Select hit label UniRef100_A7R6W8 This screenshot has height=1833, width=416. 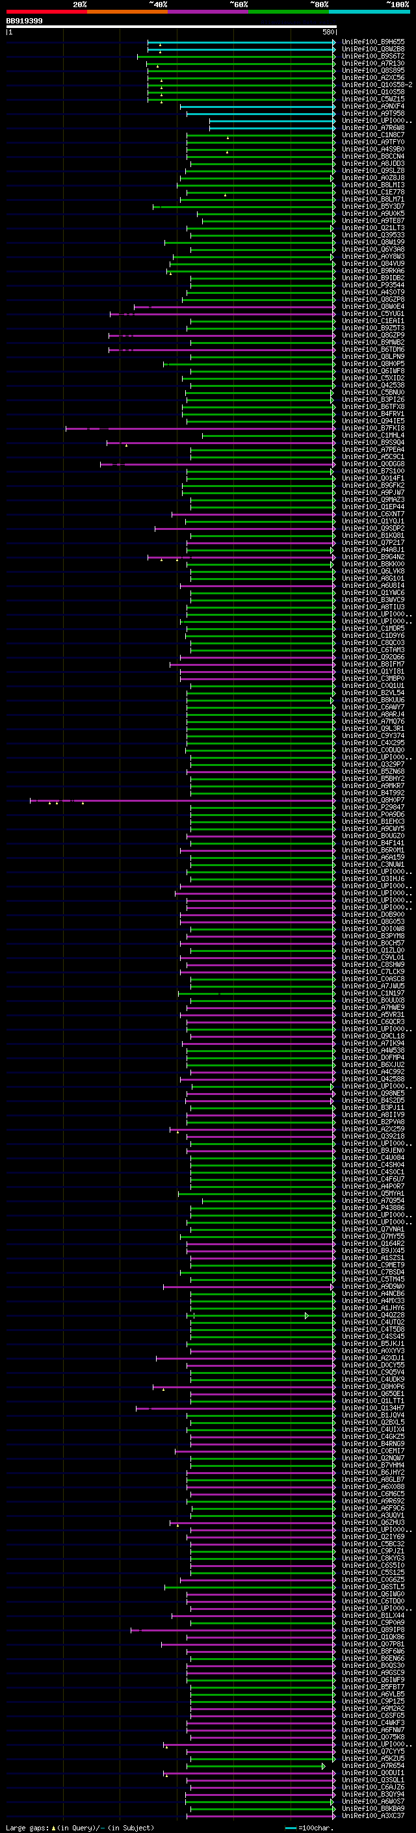[x=373, y=128]
